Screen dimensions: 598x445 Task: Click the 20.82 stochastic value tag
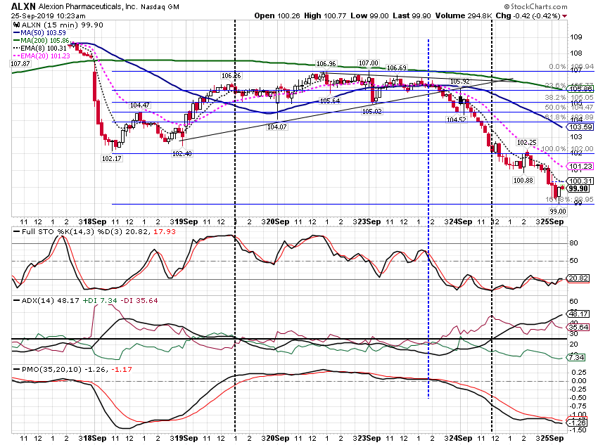coord(579,278)
